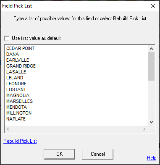Click the vertical scrollbar thumb
Viewport: 160px width, 165px height.
point(151,66)
